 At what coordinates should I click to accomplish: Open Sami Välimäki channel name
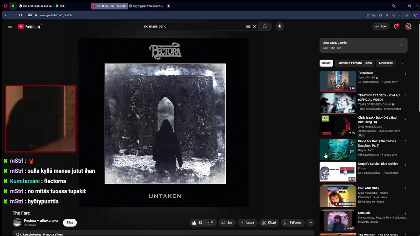point(367,78)
